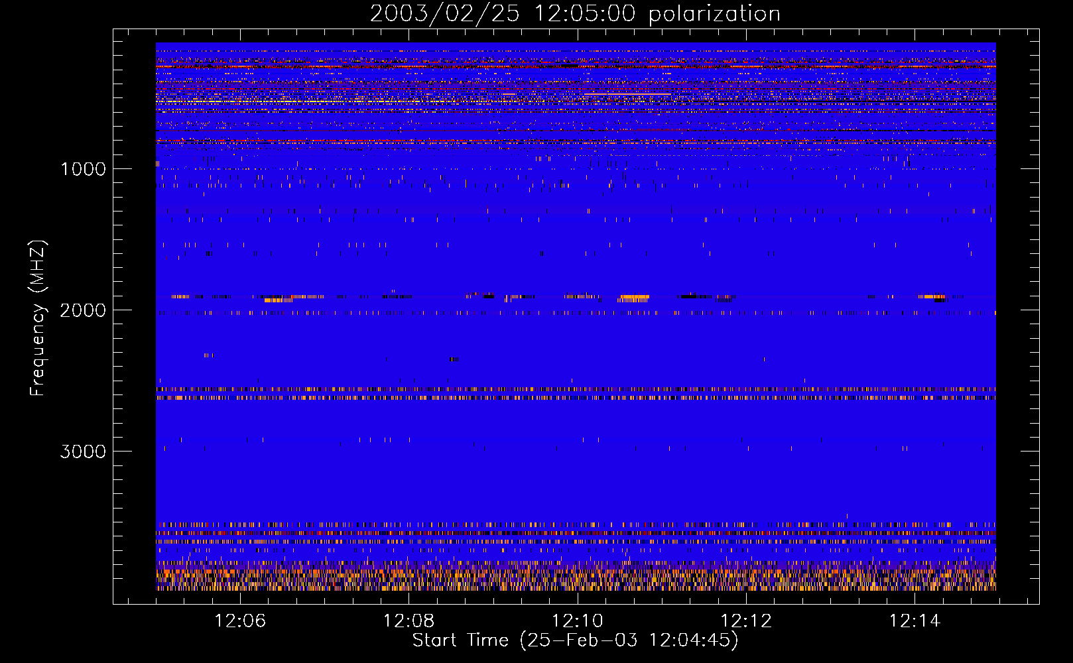Click the 12:06 time tick label
The image size is (1073, 663).
pyautogui.click(x=240, y=621)
